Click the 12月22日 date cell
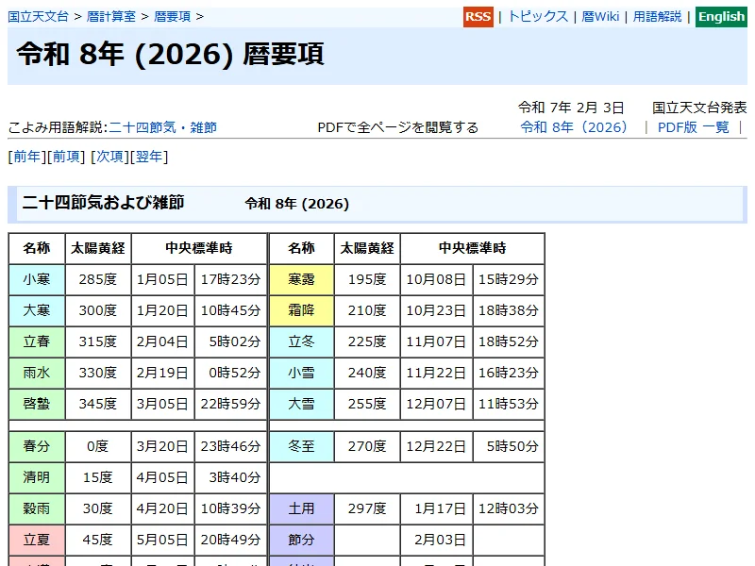 tap(436, 446)
